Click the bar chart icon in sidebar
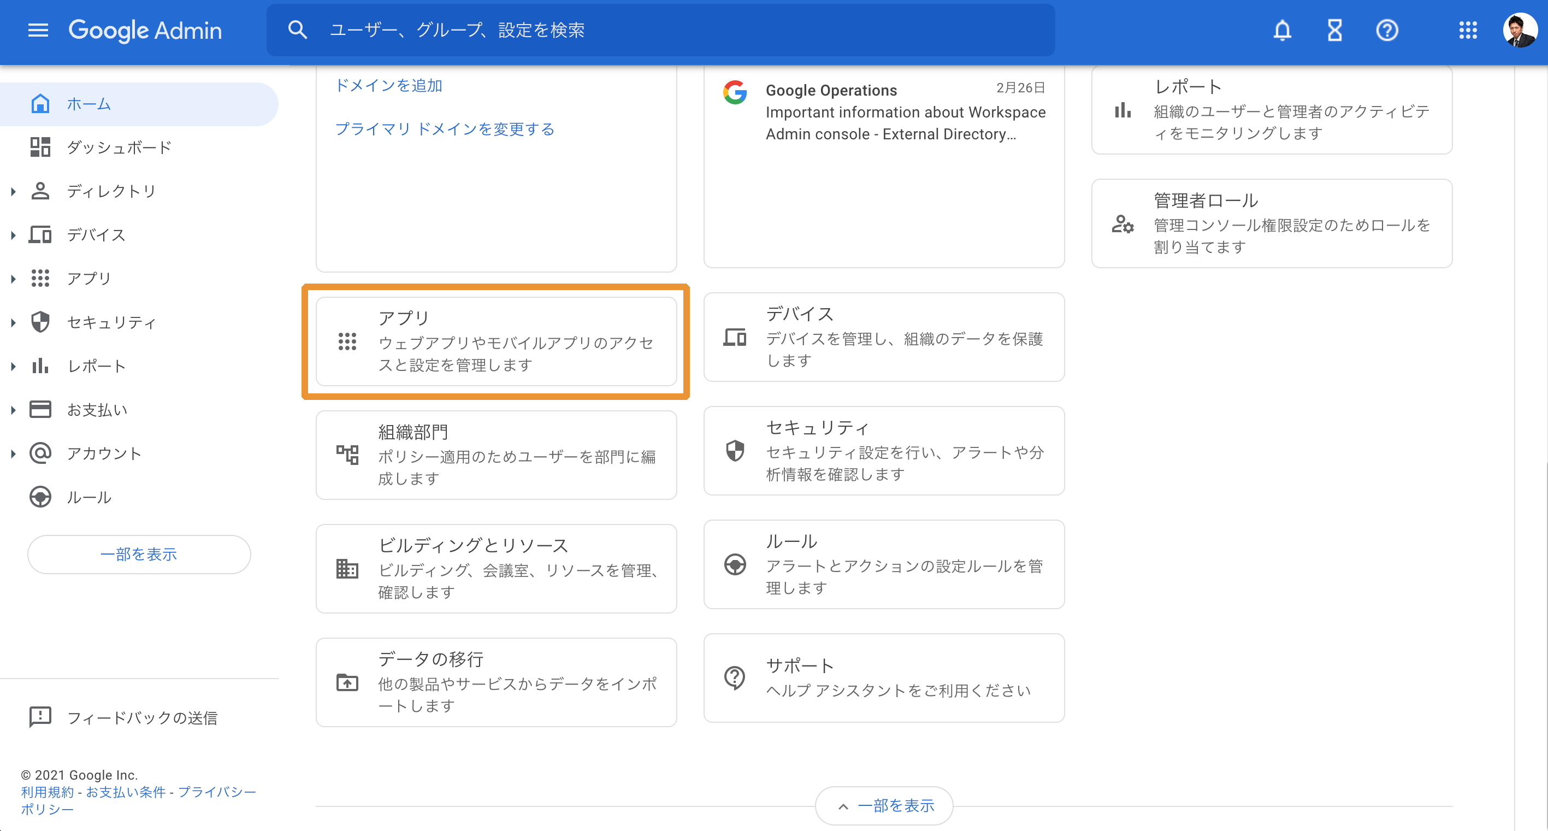1548x831 pixels. coord(40,366)
